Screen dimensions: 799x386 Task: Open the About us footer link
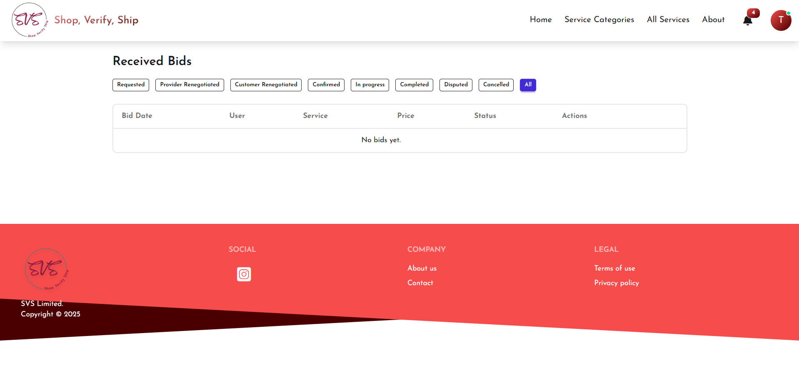422,268
